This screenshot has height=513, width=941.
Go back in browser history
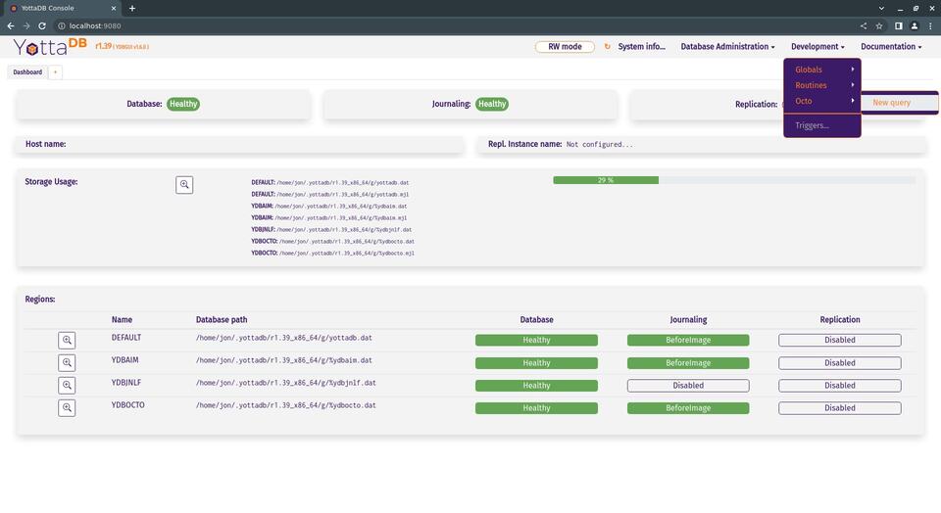tap(11, 25)
